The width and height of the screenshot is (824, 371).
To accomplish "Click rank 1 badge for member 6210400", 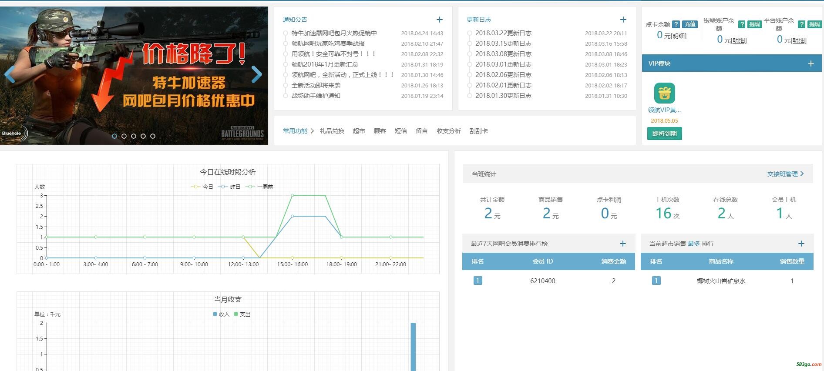I will click(x=478, y=281).
